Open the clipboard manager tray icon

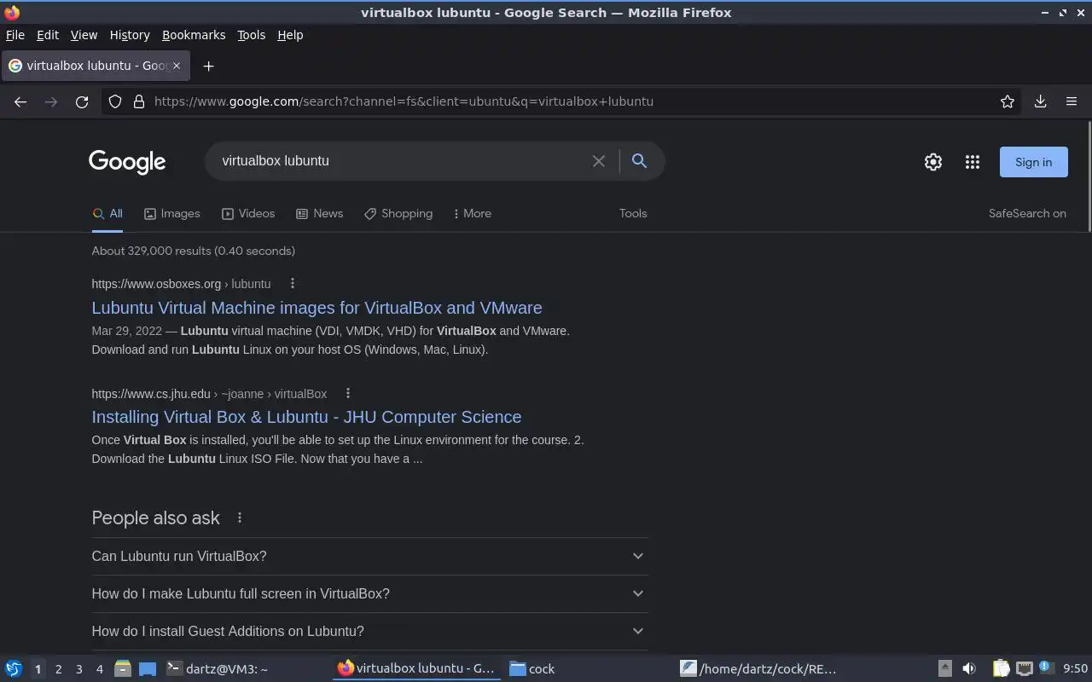click(1002, 669)
